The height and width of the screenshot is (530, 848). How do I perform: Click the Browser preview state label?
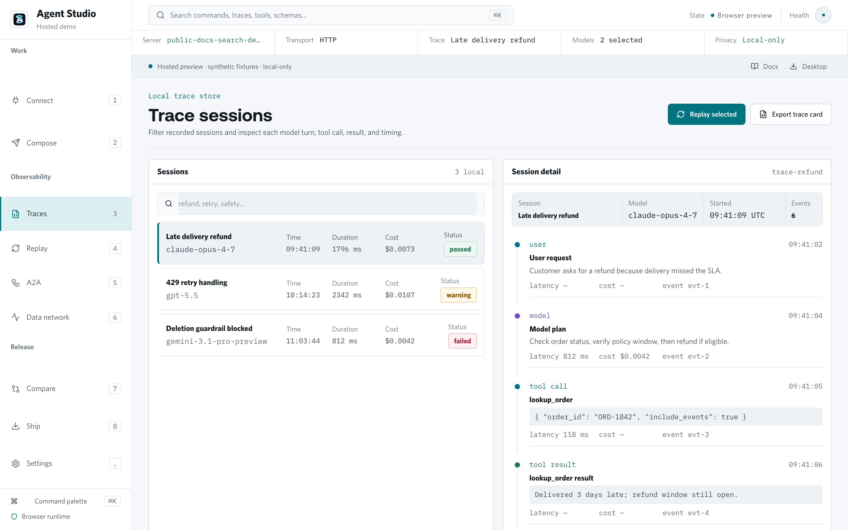click(x=745, y=15)
